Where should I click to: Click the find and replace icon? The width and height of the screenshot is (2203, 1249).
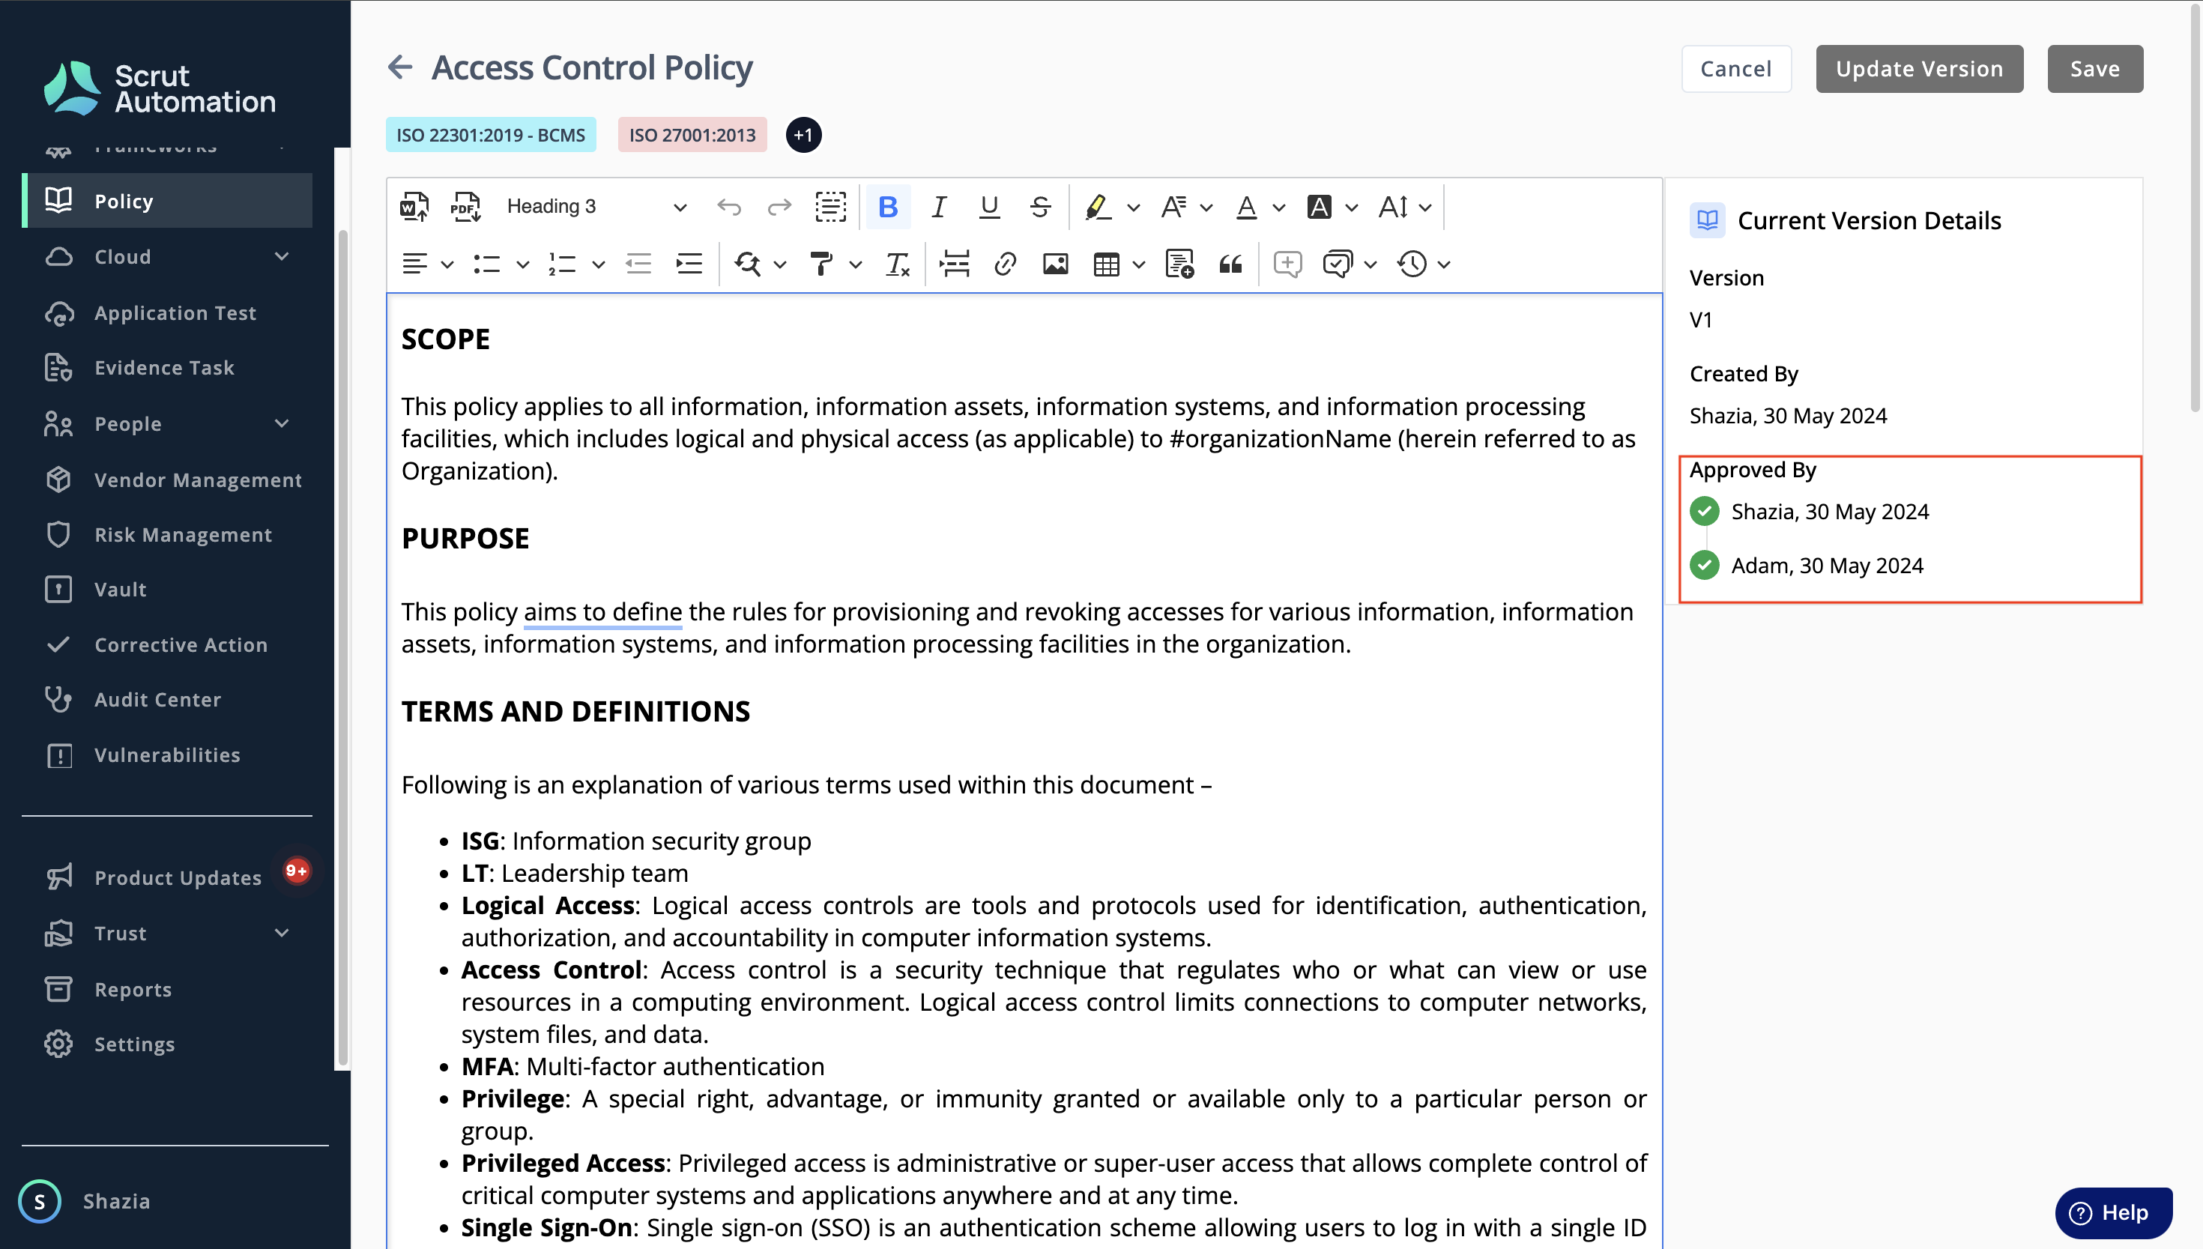[747, 264]
